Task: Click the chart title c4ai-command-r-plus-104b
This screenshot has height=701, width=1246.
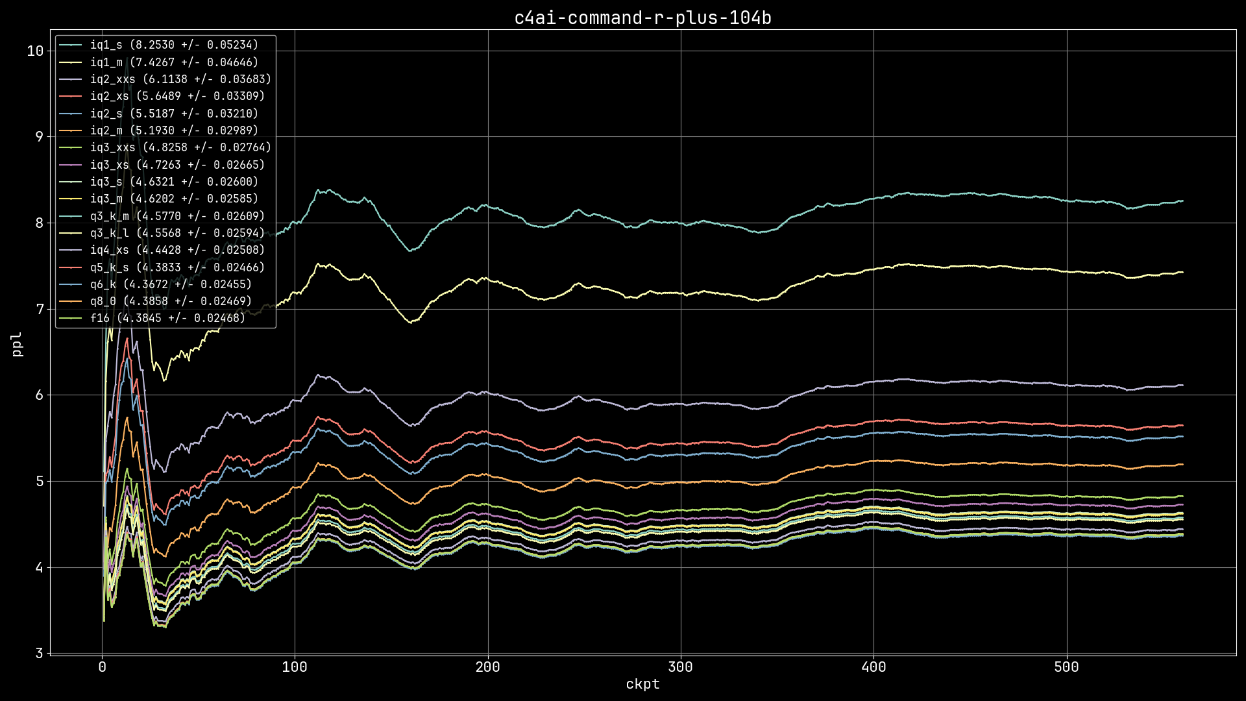Action: coord(642,18)
